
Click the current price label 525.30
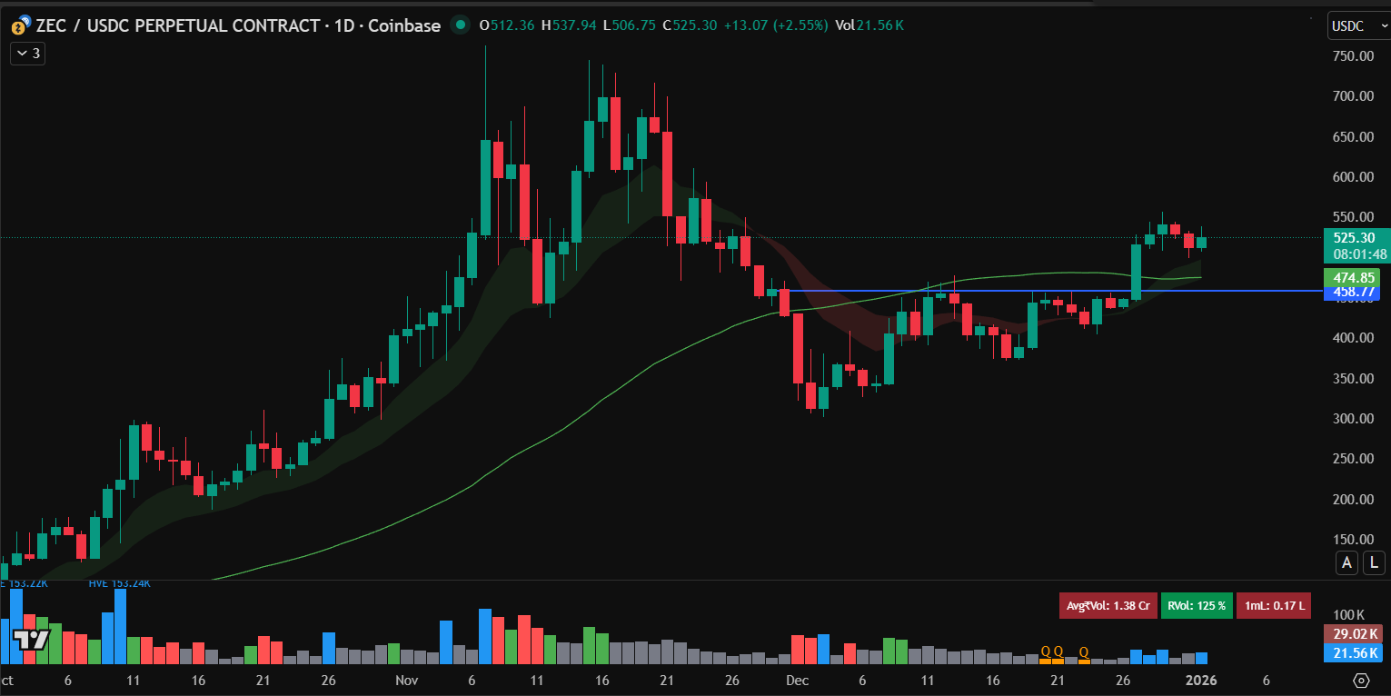[1352, 238]
